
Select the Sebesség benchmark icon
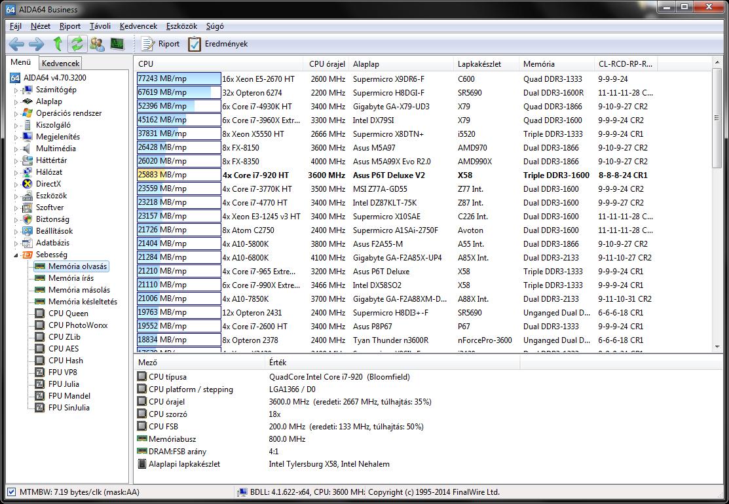click(28, 255)
